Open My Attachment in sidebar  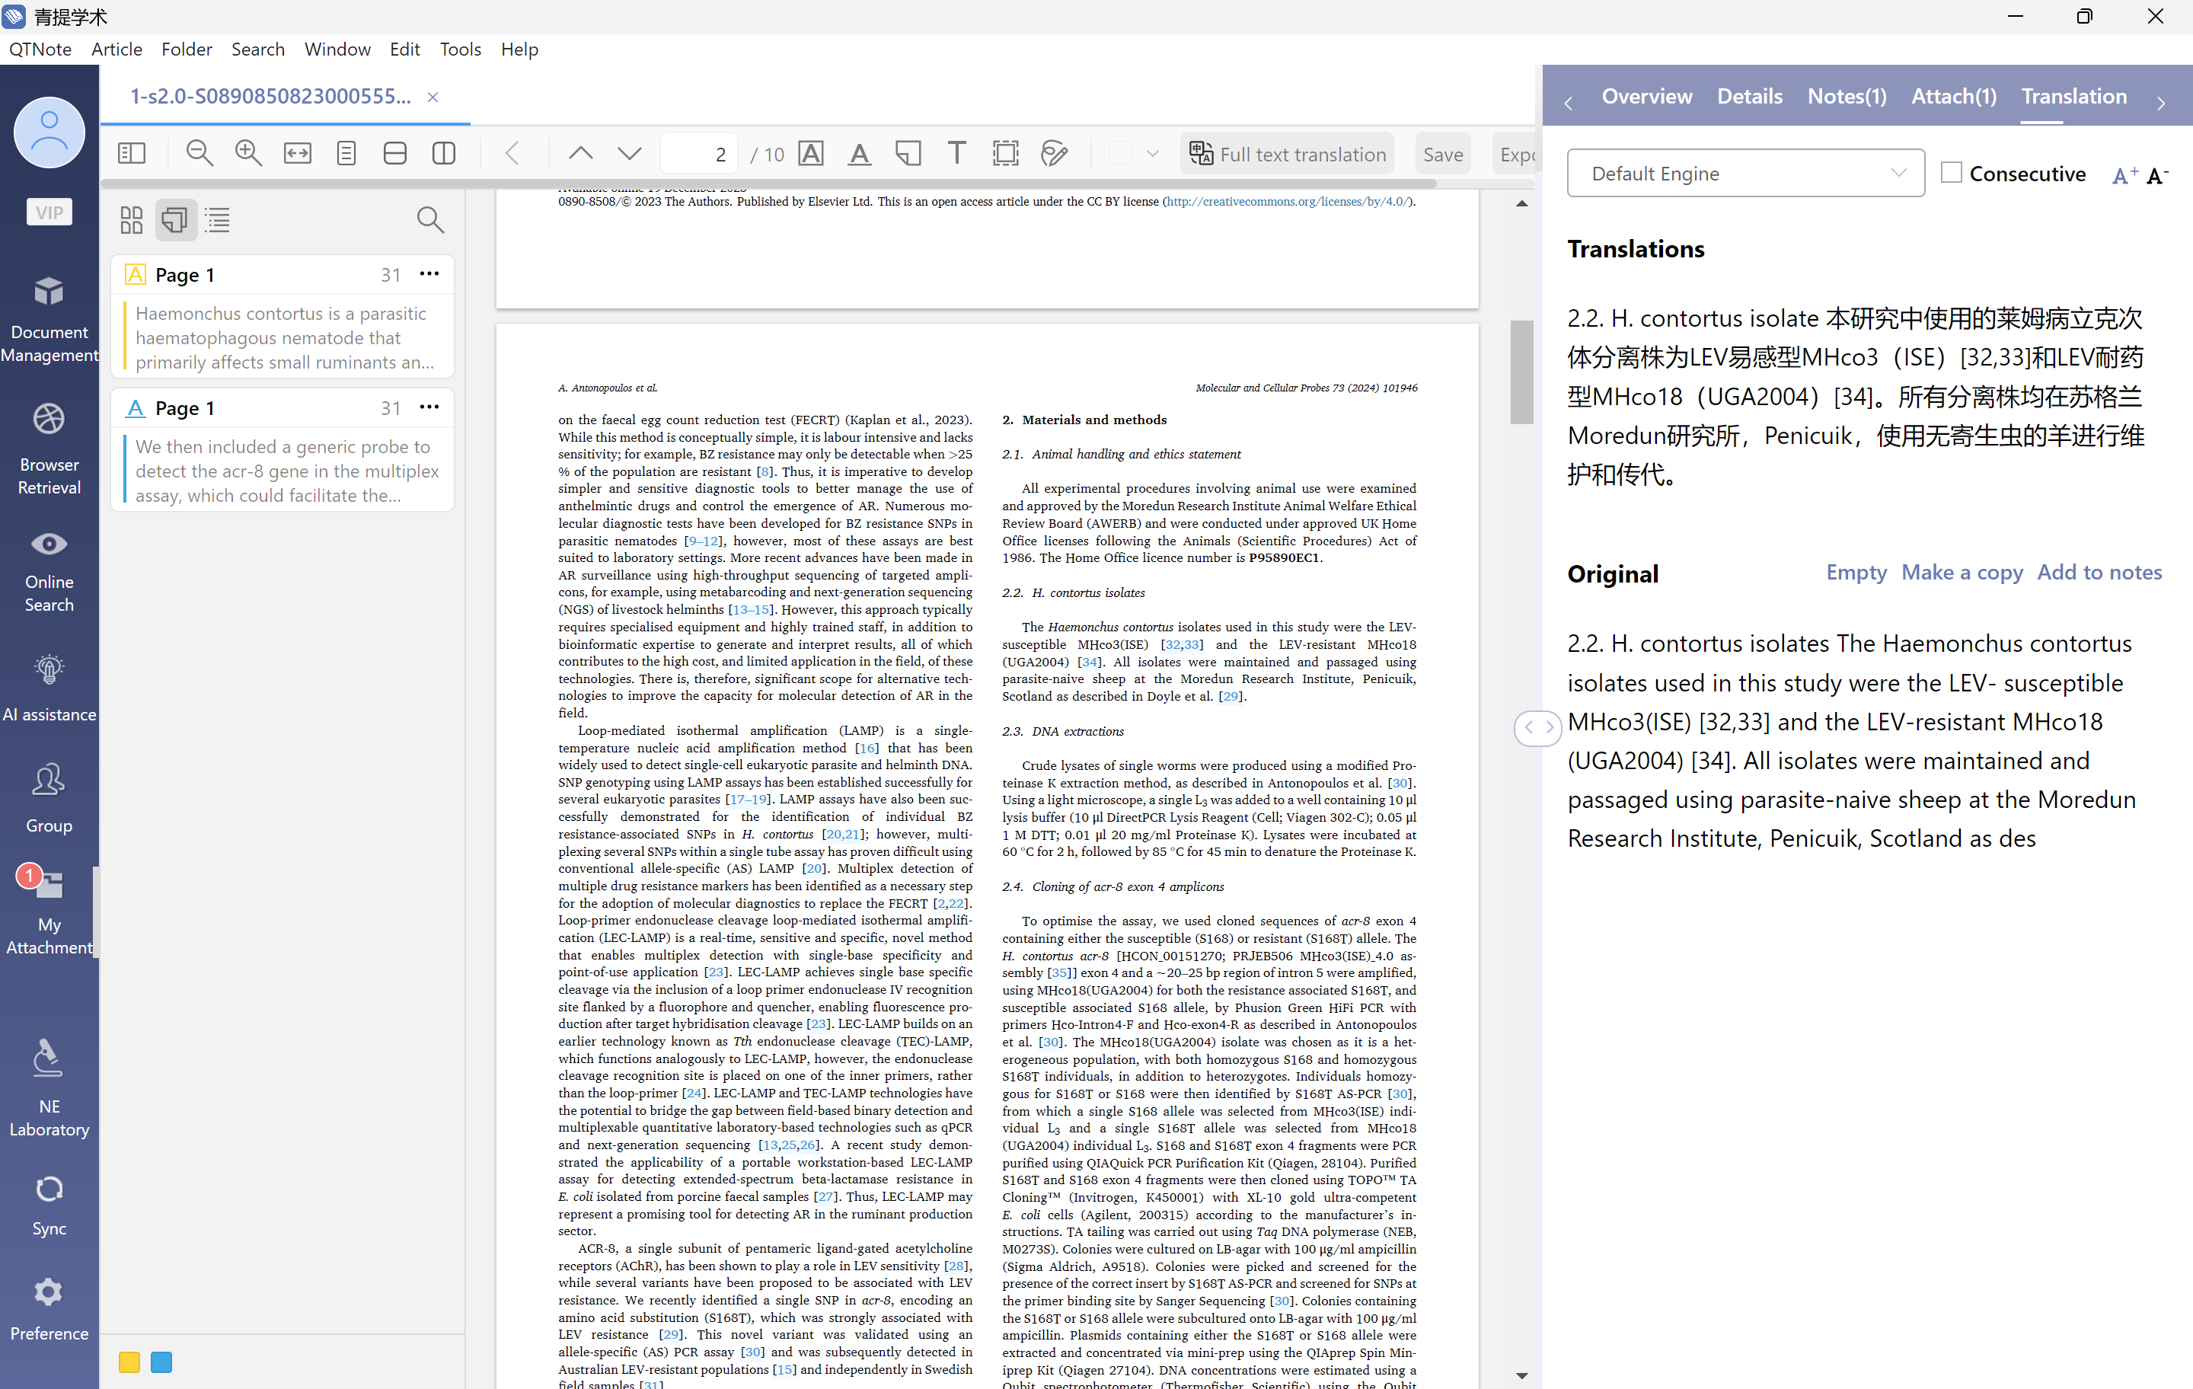[49, 910]
